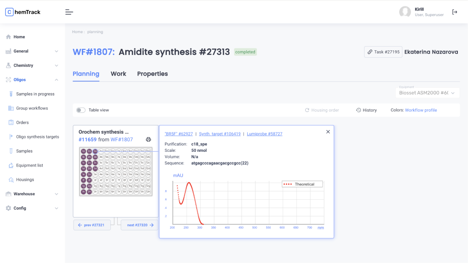Go to next #27320 workflow

coord(140,225)
